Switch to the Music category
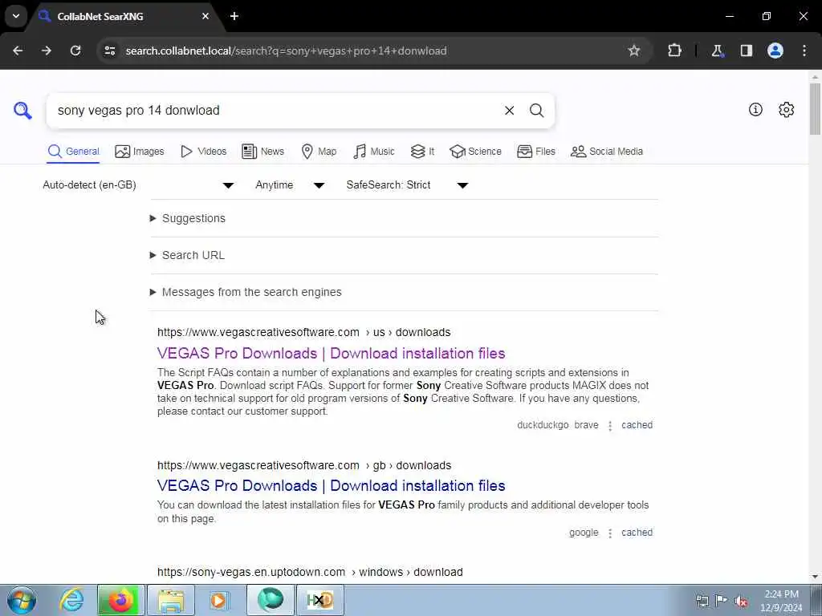The width and height of the screenshot is (822, 616). click(374, 152)
